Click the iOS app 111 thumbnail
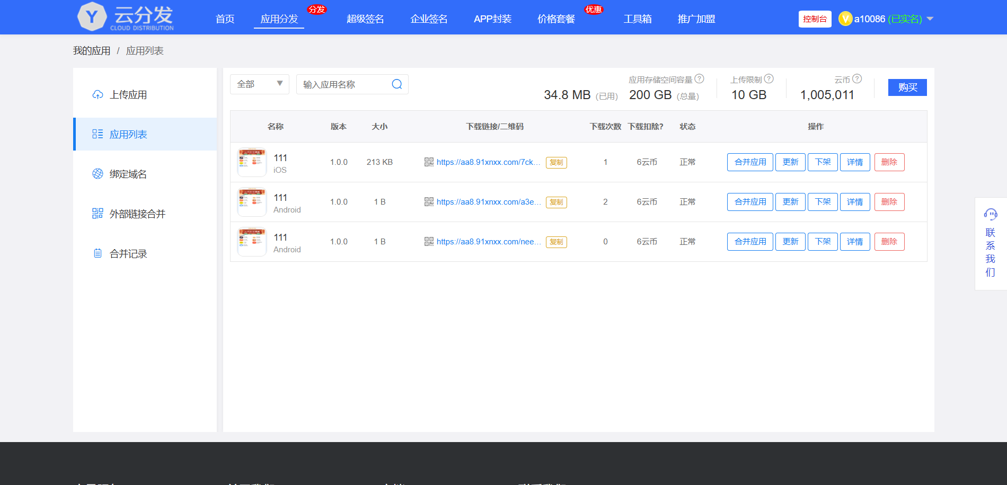Screen dimensions: 1007x485 point(252,162)
